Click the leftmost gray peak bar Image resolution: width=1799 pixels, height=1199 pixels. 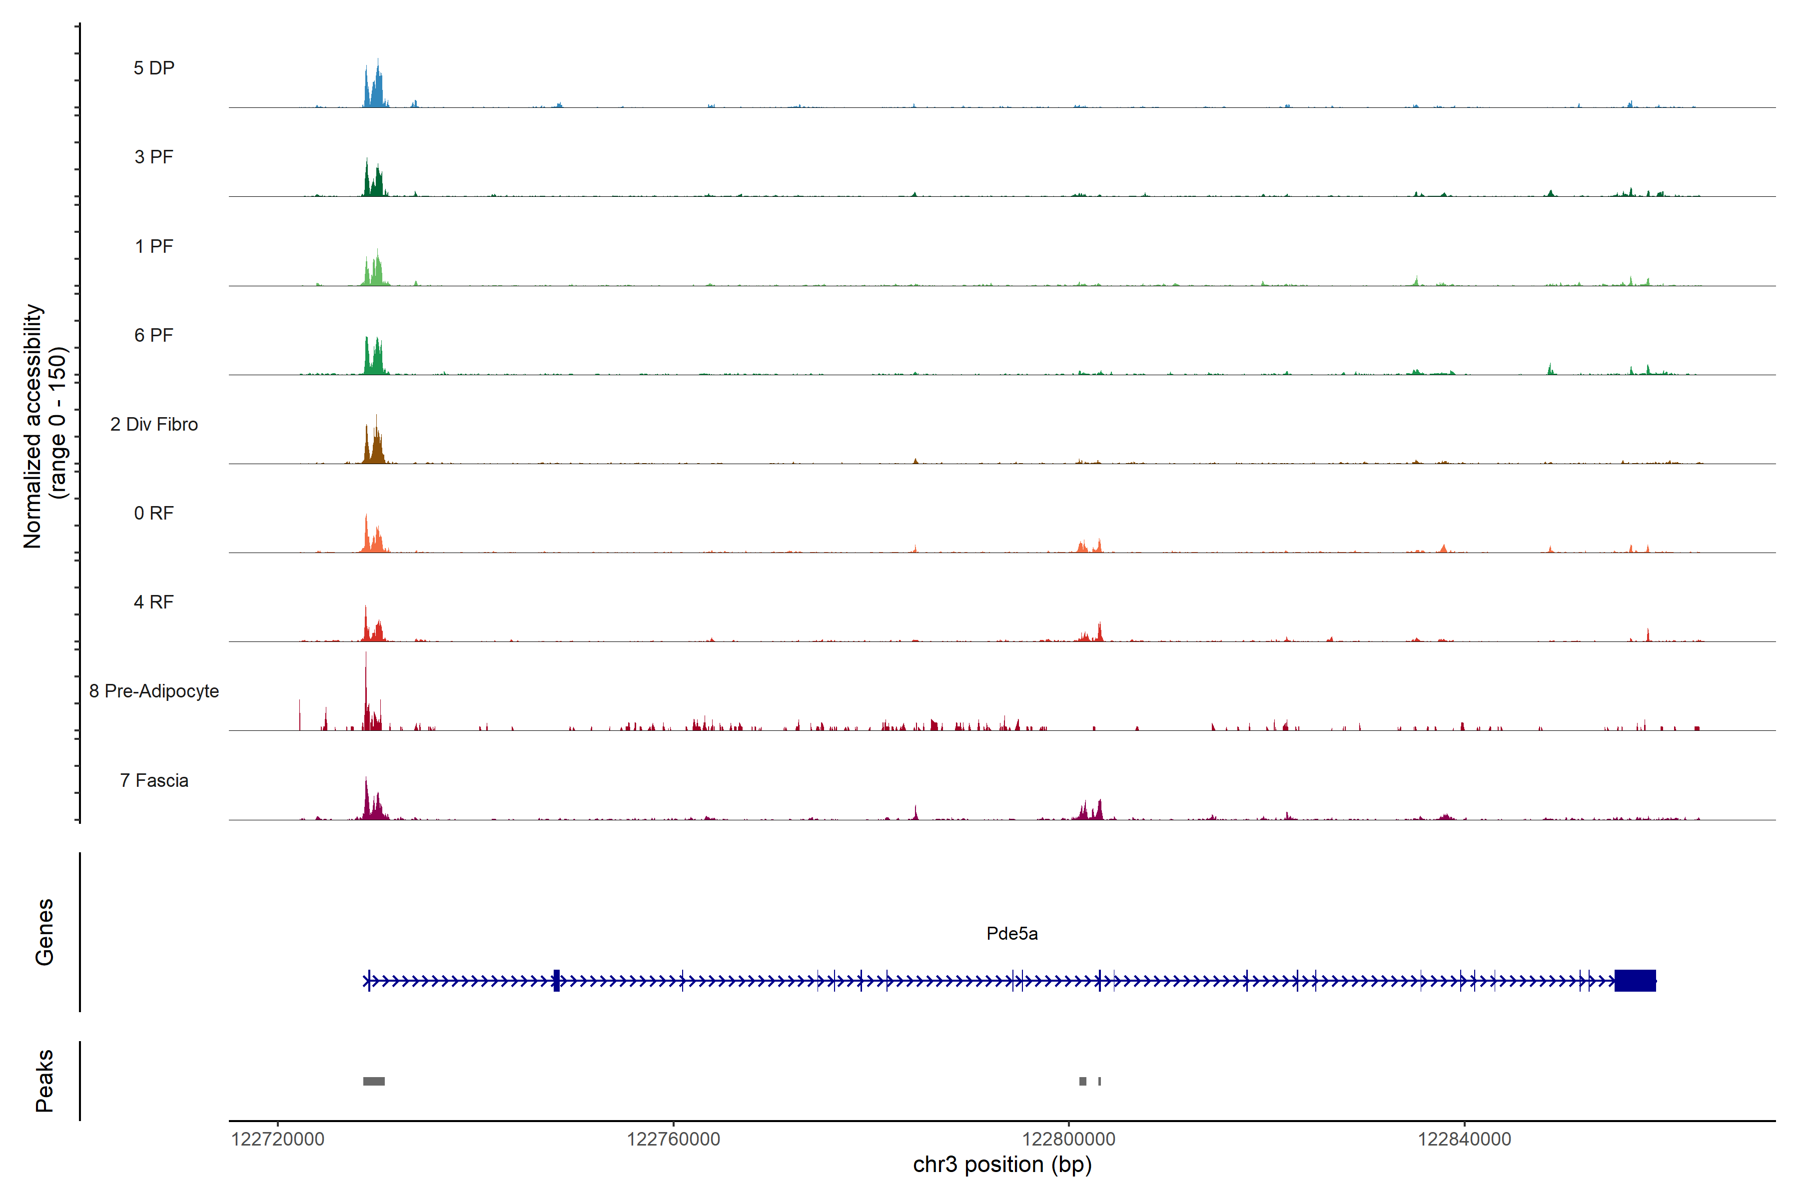373,1081
